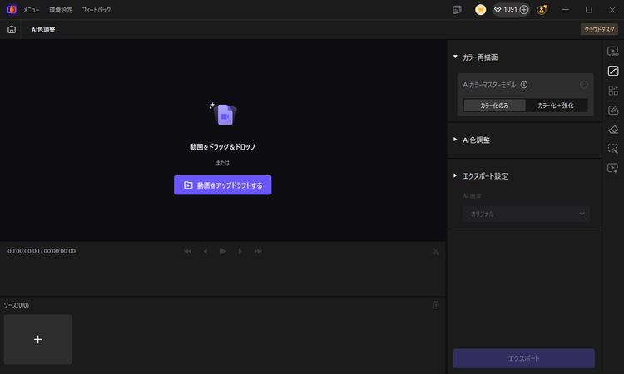Open the color curve tool in sidebar
Image resolution: width=624 pixels, height=374 pixels.
coord(613,71)
